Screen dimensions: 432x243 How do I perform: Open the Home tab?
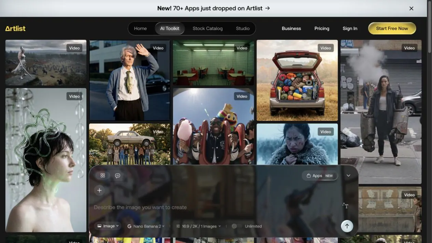tap(140, 29)
